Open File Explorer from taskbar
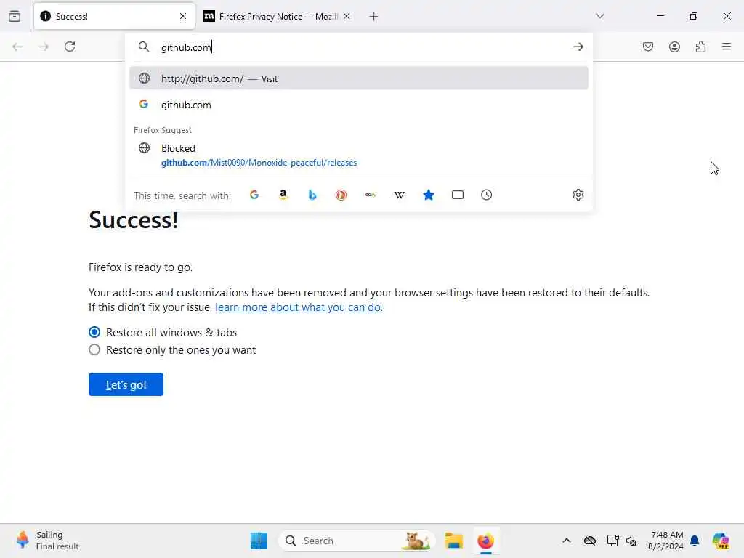Image resolution: width=744 pixels, height=558 pixels. point(453,541)
